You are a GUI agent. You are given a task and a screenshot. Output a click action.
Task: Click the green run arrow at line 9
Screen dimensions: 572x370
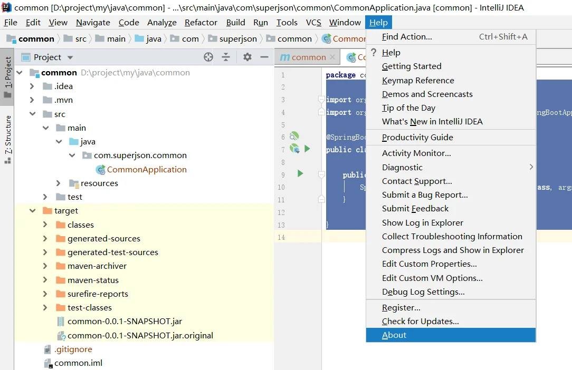click(x=300, y=173)
